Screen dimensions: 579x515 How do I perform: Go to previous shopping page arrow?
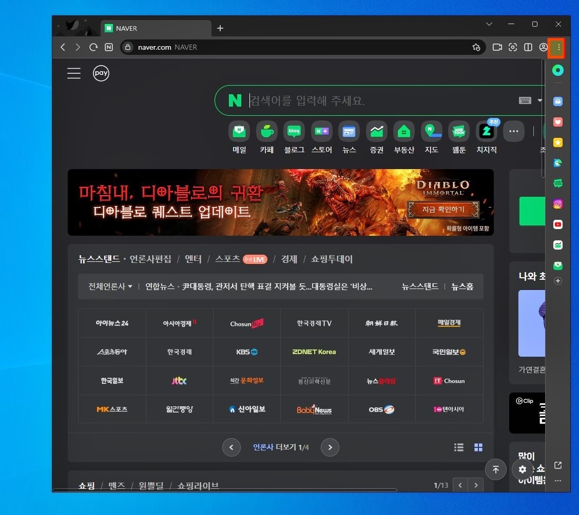(x=460, y=485)
